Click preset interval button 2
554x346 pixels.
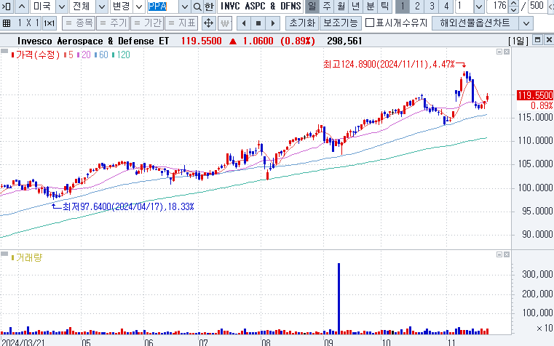[417, 7]
